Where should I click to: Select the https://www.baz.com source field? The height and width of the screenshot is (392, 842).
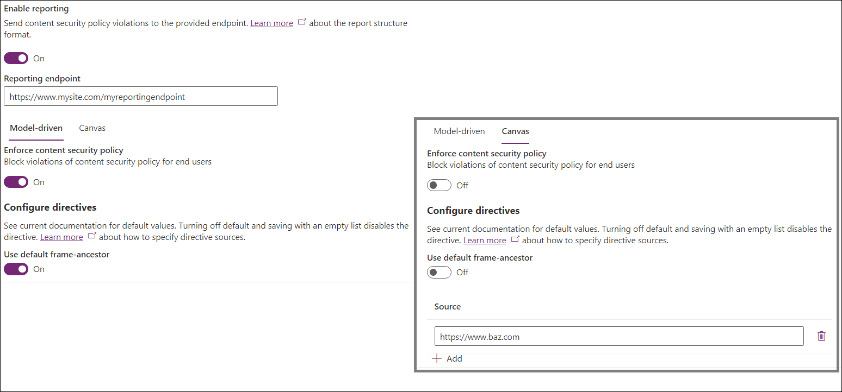coord(618,336)
